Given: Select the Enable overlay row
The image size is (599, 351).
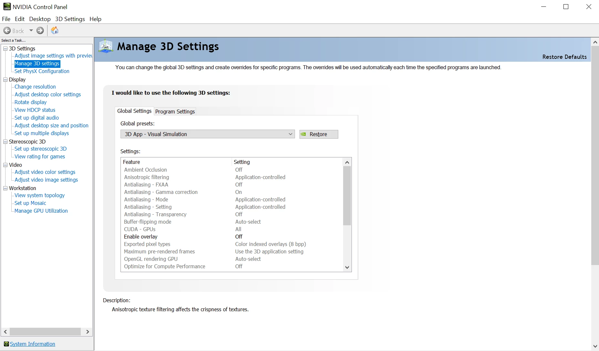Looking at the screenshot, I should click(232, 237).
